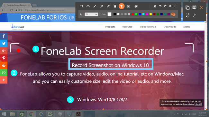Pick the red color swatch
209x117 pixels.
[132, 14]
